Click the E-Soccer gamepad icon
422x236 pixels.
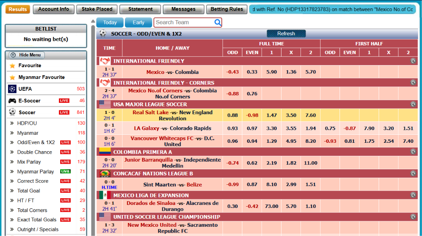tap(12, 101)
